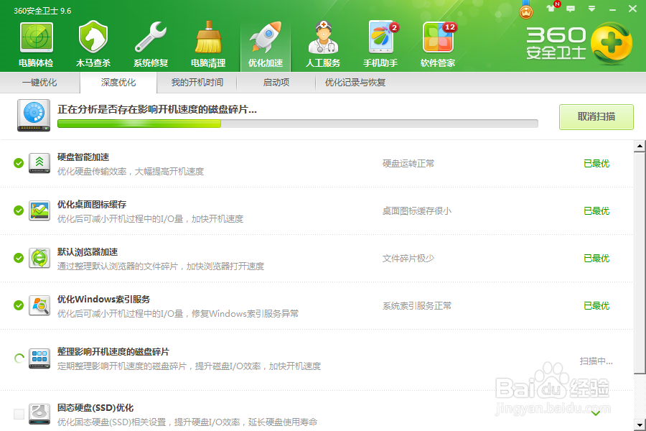Click the 固态硬盘(SSD)优化 title
Screen dimensions: 646x431
click(95, 408)
